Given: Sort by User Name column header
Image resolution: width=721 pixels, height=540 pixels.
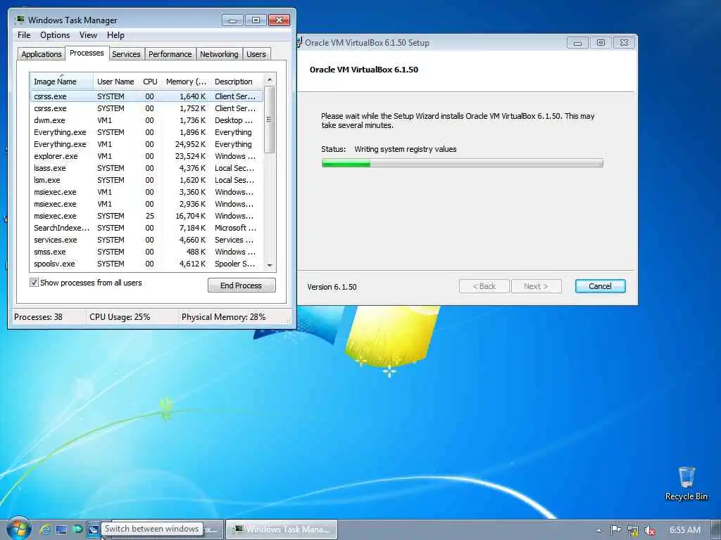Looking at the screenshot, I should pyautogui.click(x=116, y=82).
